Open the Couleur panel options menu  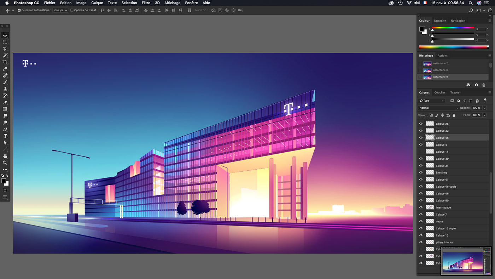click(x=490, y=21)
